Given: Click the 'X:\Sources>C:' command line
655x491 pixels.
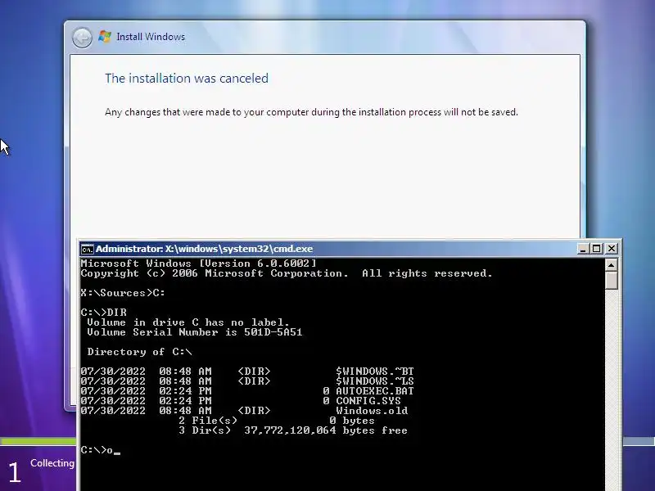Looking at the screenshot, I should click(123, 293).
